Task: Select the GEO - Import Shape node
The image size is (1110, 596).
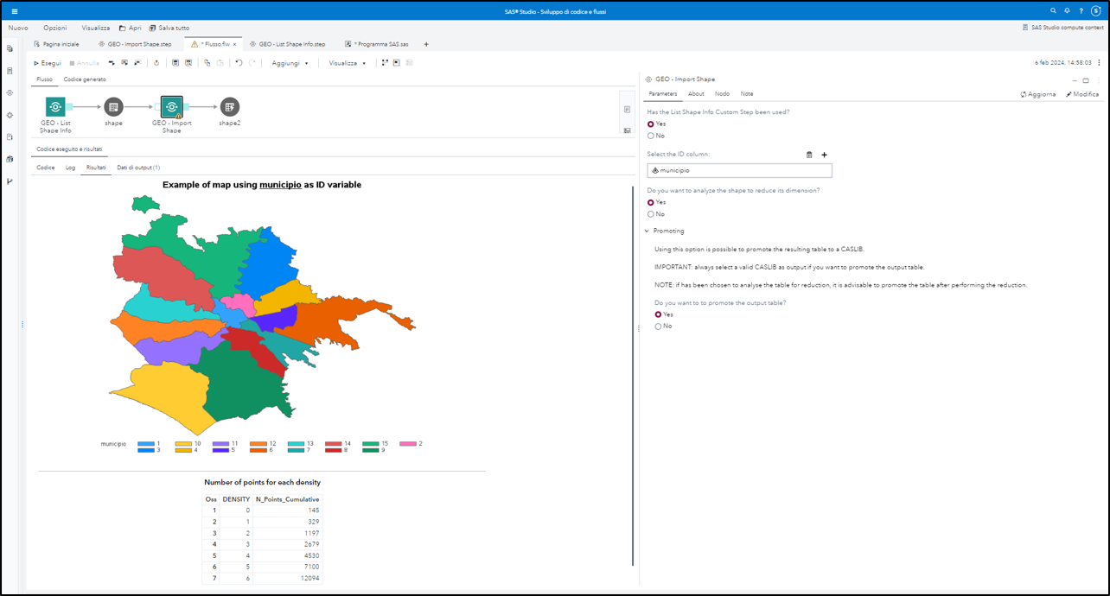Action: click(x=171, y=107)
